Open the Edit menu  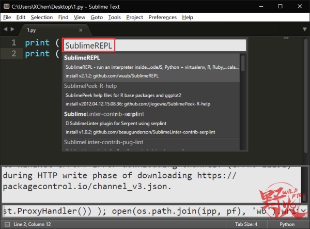21,18
